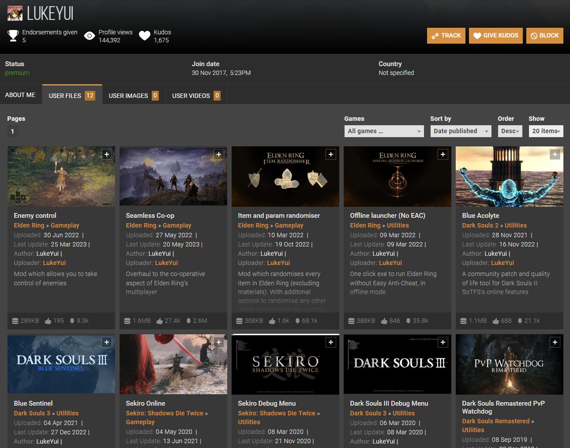Viewport: 570px width, 448px height.
Task: Click the eye icon beside Profile views
Action: pyautogui.click(x=90, y=36)
